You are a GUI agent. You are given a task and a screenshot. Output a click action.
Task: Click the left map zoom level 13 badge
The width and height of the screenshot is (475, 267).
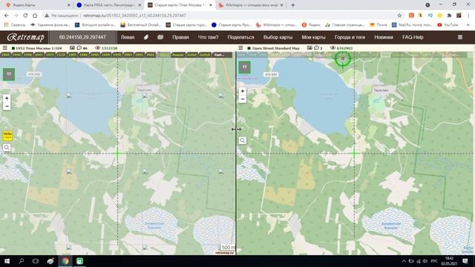(x=9, y=74)
